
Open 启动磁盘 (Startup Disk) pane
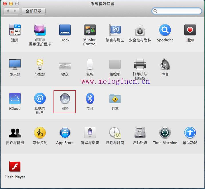(x=140, y=133)
